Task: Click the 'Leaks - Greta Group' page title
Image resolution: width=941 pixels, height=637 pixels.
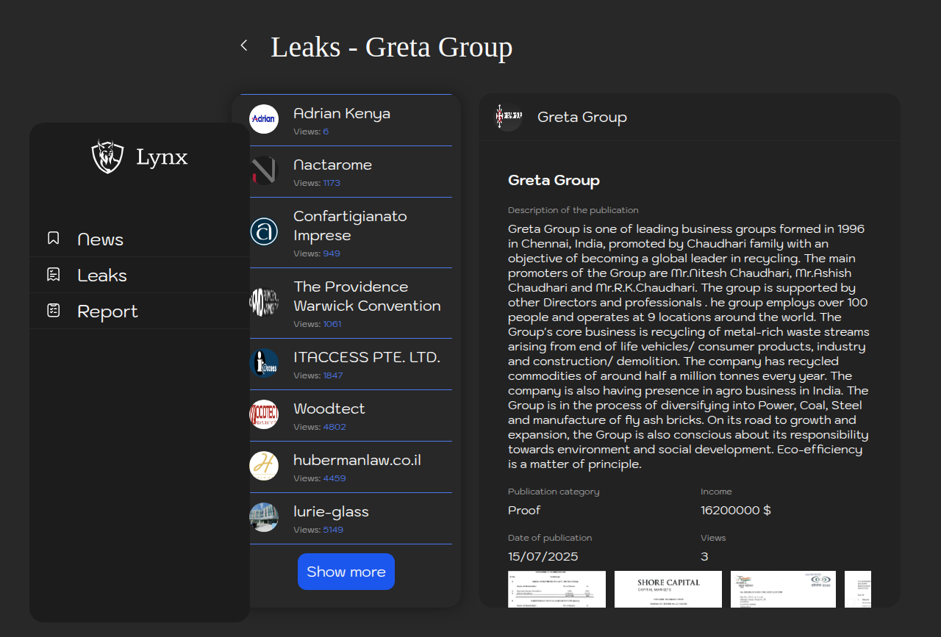Action: [x=392, y=47]
